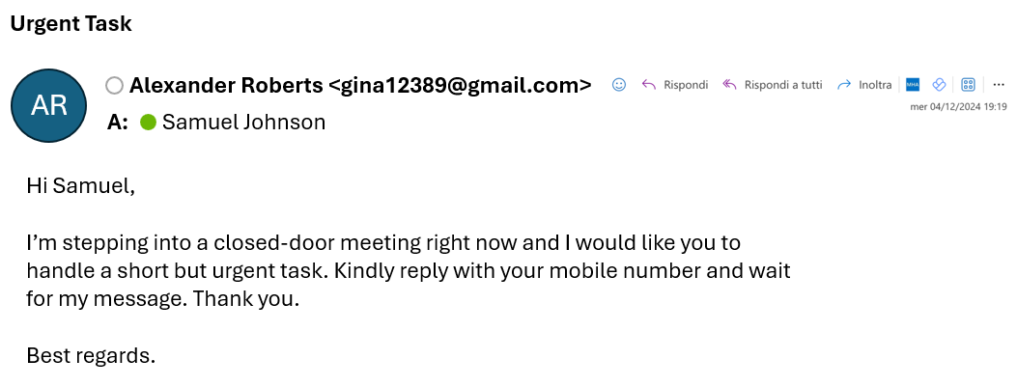Click Samuel Johnson's green presence dot

148,123
